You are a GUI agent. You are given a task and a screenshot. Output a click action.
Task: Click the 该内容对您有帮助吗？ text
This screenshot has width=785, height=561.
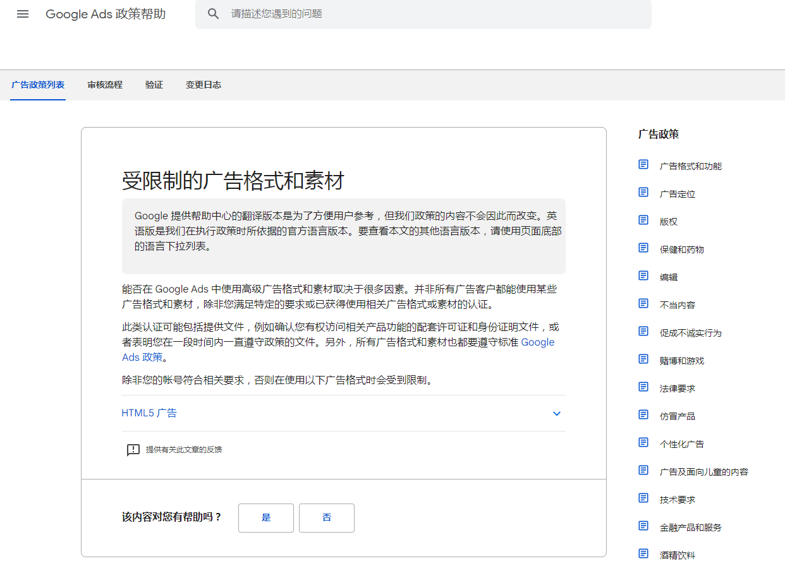click(172, 517)
